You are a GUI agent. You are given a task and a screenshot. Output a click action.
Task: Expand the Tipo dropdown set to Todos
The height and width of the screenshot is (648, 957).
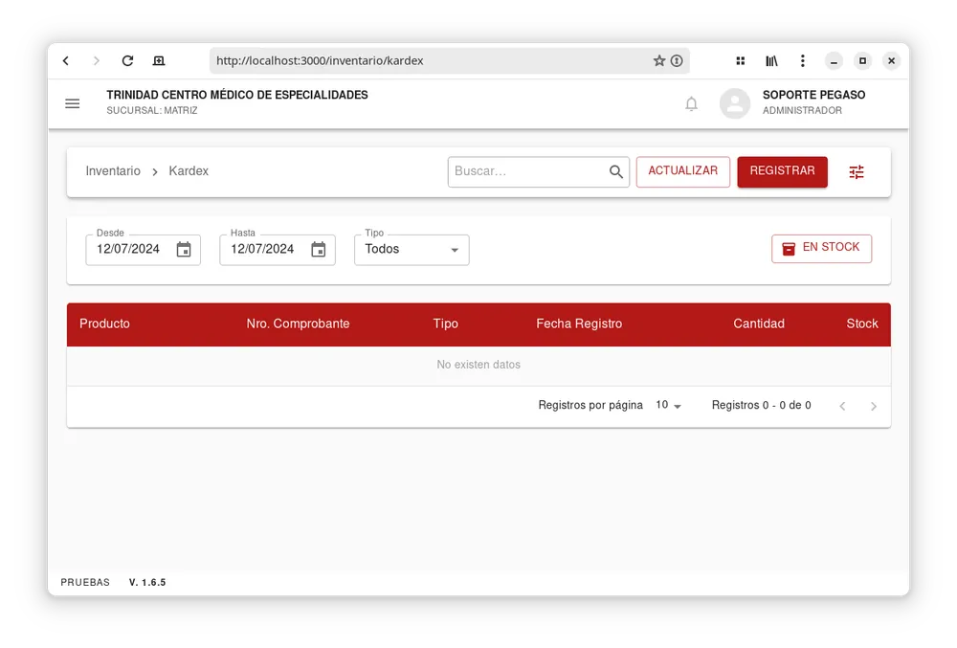point(412,250)
